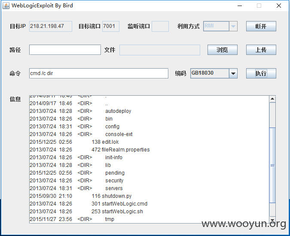
Task: Select the config directory line
Action: coord(74,127)
